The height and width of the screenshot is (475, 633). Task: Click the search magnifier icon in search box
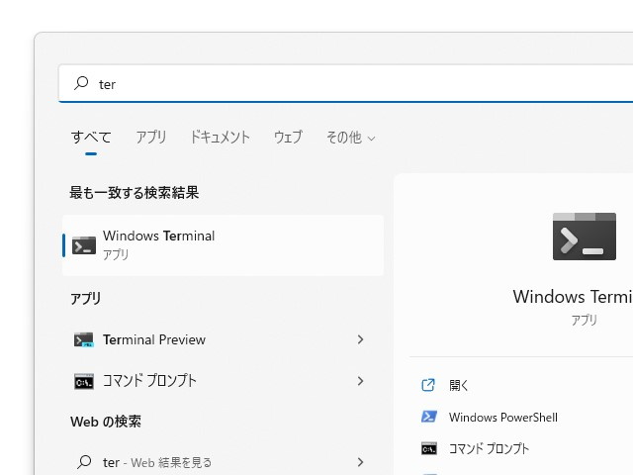(x=81, y=83)
